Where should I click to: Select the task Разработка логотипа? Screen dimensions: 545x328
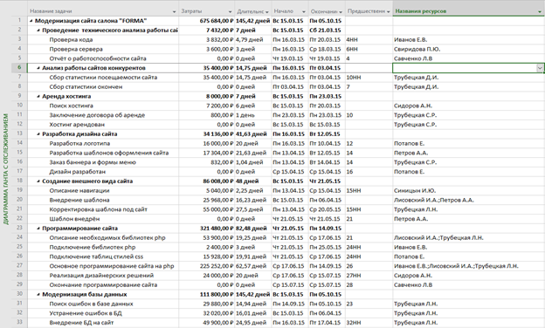[79, 143]
